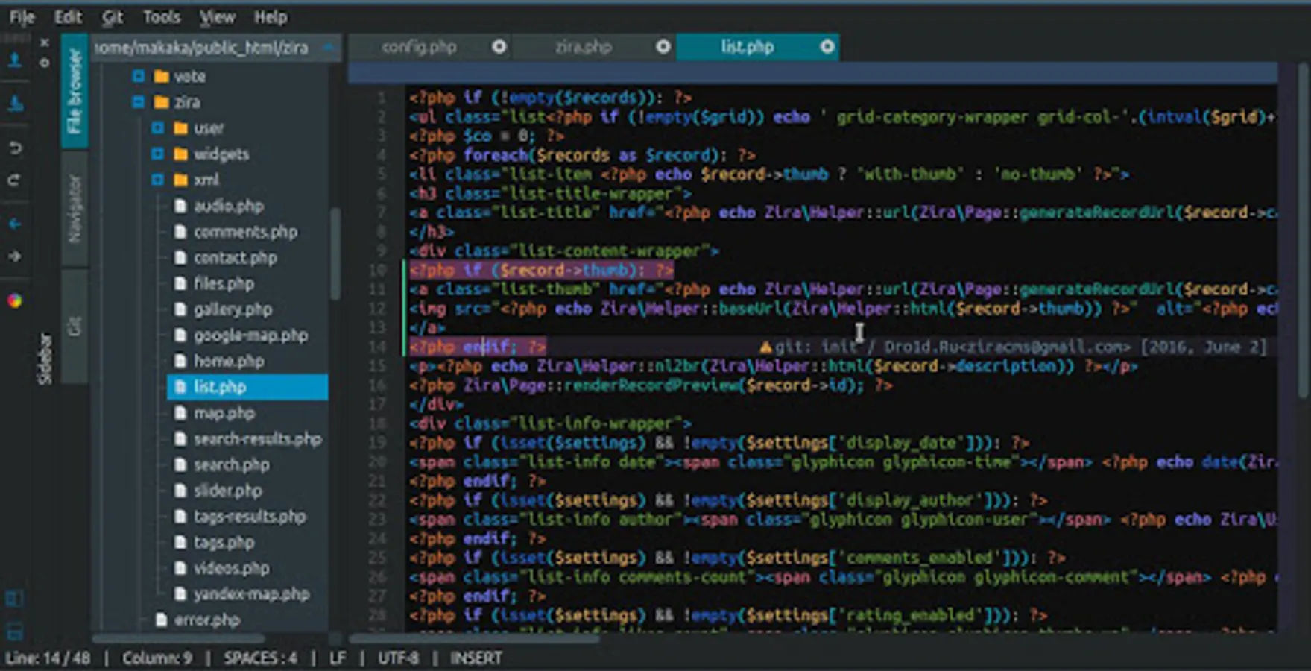Click the blue back arrow icon
The width and height of the screenshot is (1311, 671).
click(x=15, y=224)
